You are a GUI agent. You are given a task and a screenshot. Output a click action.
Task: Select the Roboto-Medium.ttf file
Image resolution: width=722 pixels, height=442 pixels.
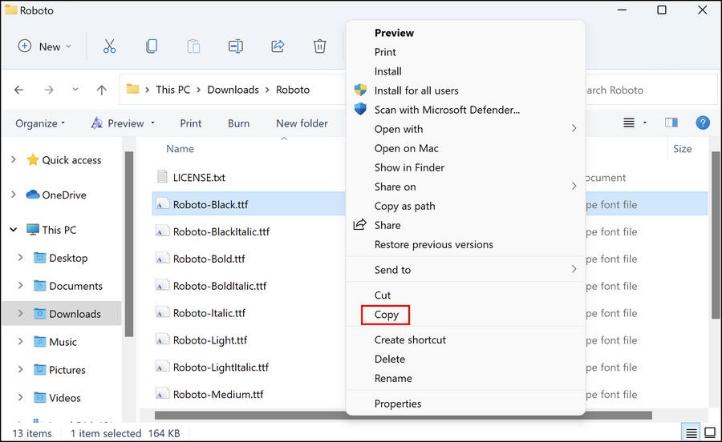click(x=217, y=394)
